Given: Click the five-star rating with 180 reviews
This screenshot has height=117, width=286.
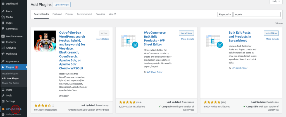Looking at the screenshot, I should click(x=212, y=102).
